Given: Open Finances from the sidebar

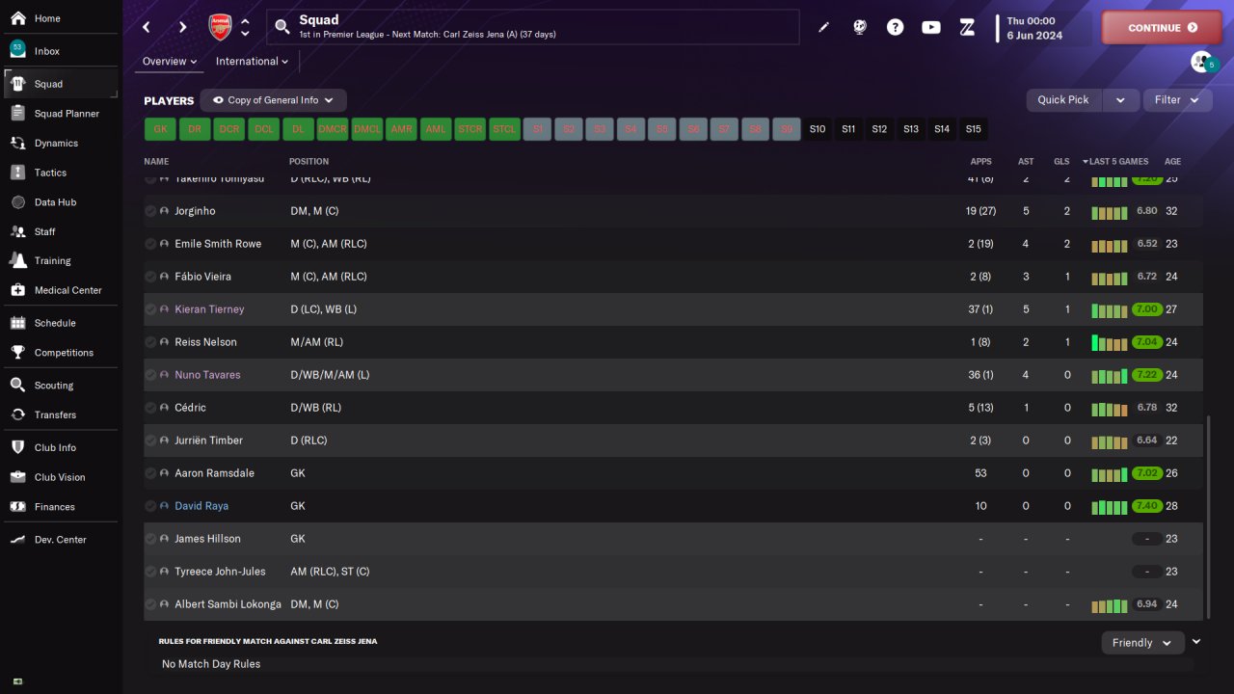Looking at the screenshot, I should click(x=61, y=506).
